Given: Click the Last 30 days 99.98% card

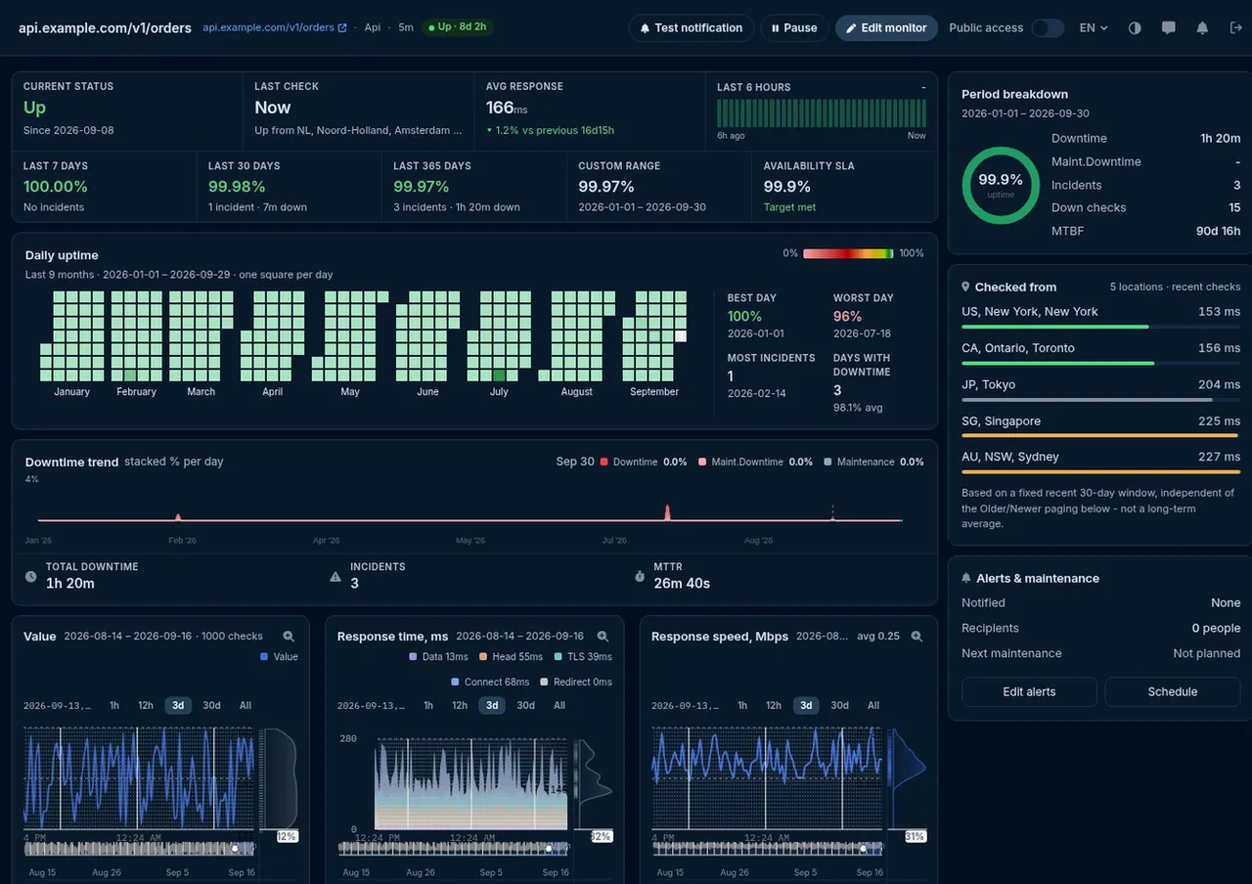Looking at the screenshot, I should pos(289,186).
